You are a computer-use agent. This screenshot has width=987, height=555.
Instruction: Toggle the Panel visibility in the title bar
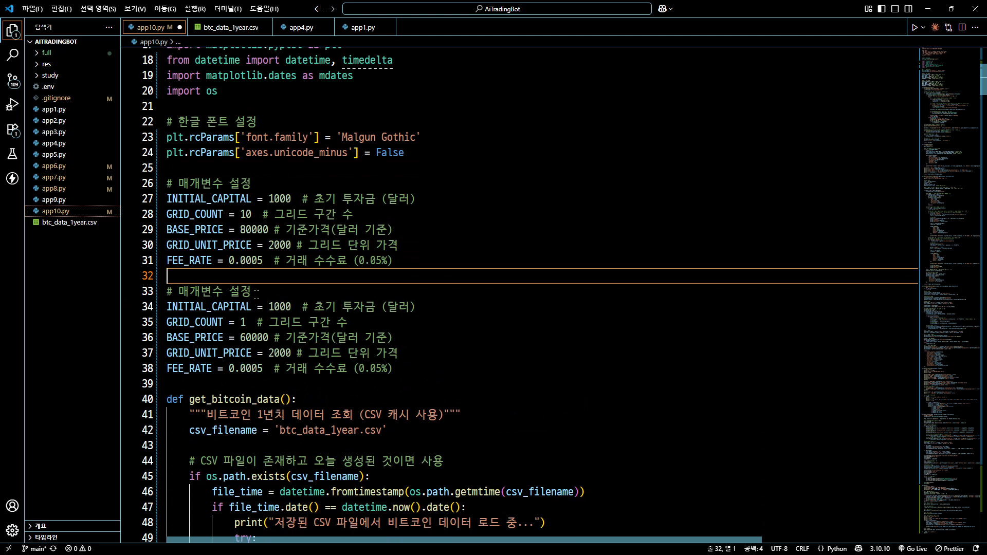tap(895, 9)
